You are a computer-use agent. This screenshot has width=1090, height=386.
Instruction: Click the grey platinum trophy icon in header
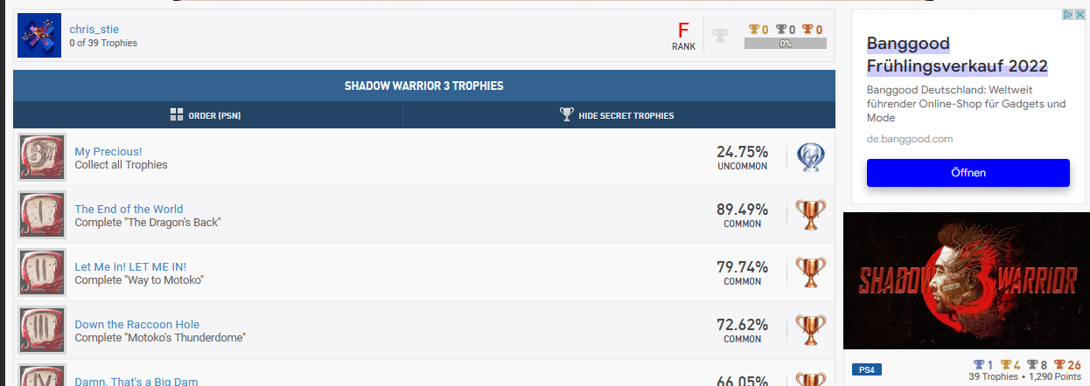[x=720, y=36]
